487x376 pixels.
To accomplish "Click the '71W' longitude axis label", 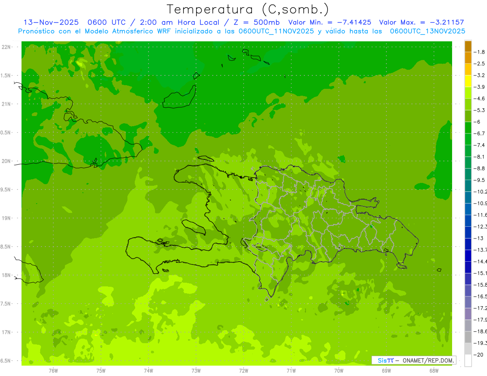I will pos(291,371).
